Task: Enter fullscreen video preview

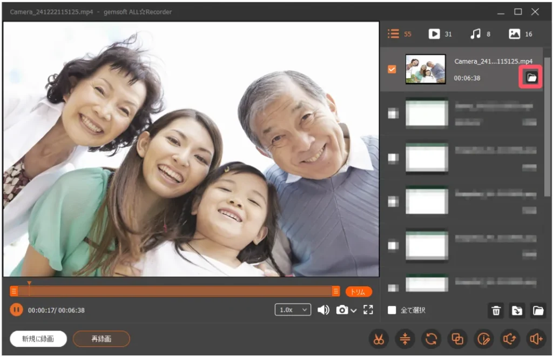Action: 368,310
